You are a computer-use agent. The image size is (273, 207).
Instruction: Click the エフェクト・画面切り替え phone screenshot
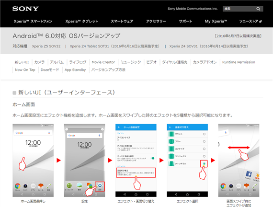point(136,161)
